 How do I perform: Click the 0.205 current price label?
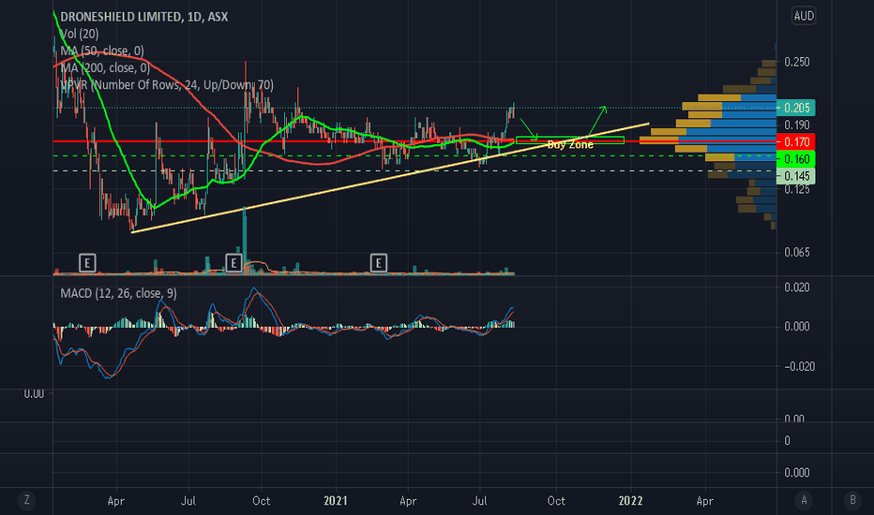(796, 108)
